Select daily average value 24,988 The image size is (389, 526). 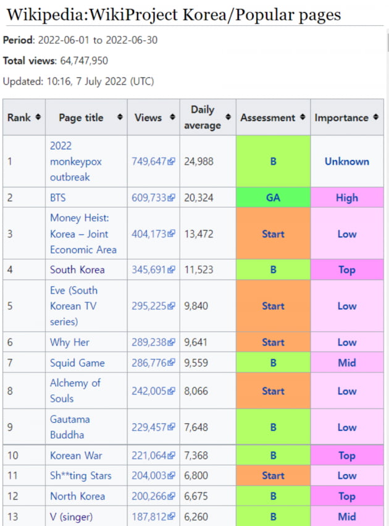[x=198, y=161]
